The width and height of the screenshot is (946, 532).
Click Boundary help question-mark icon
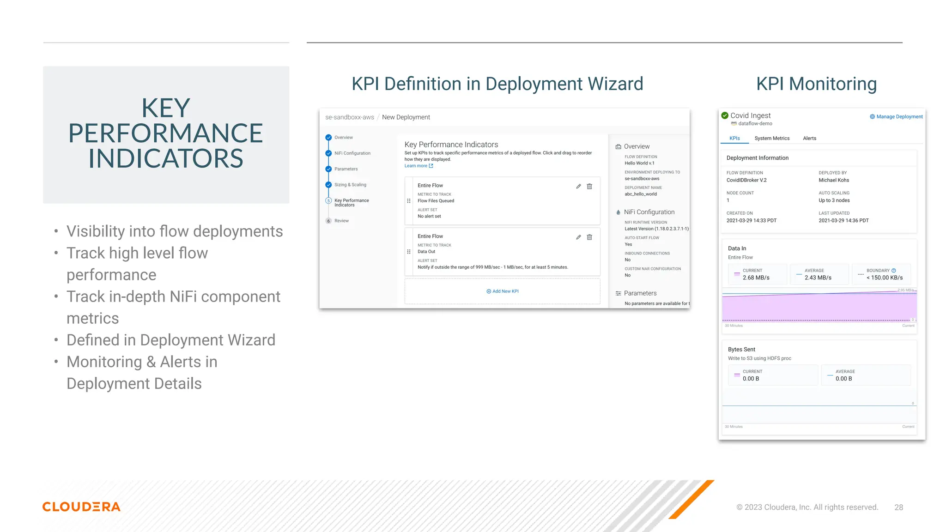894,271
